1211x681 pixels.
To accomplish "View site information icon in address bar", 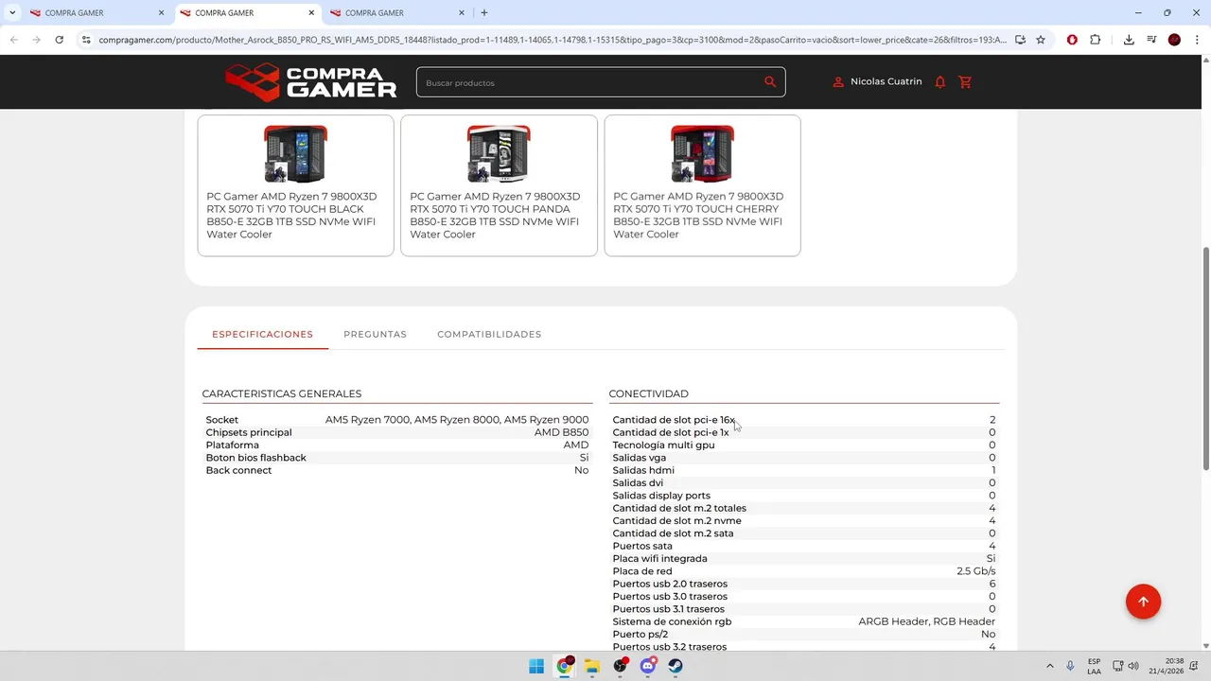I will (x=86, y=40).
